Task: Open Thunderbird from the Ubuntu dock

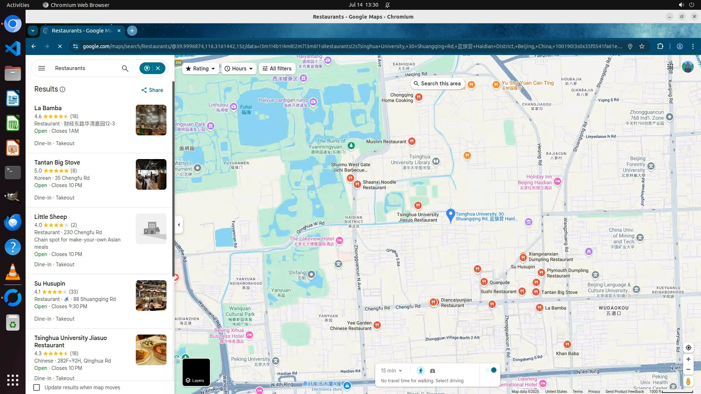Action: pos(13,222)
